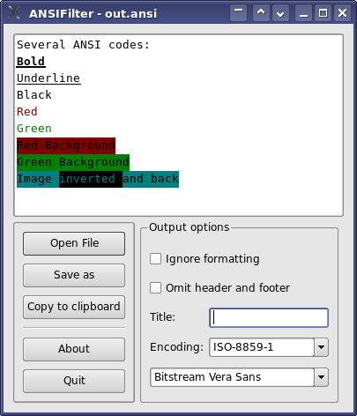The image size is (357, 416).
Task: Click the Bitstream Vera Sans font box
Action: (232, 377)
